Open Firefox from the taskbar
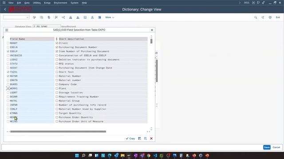284x159 pixels. (x=194, y=155)
